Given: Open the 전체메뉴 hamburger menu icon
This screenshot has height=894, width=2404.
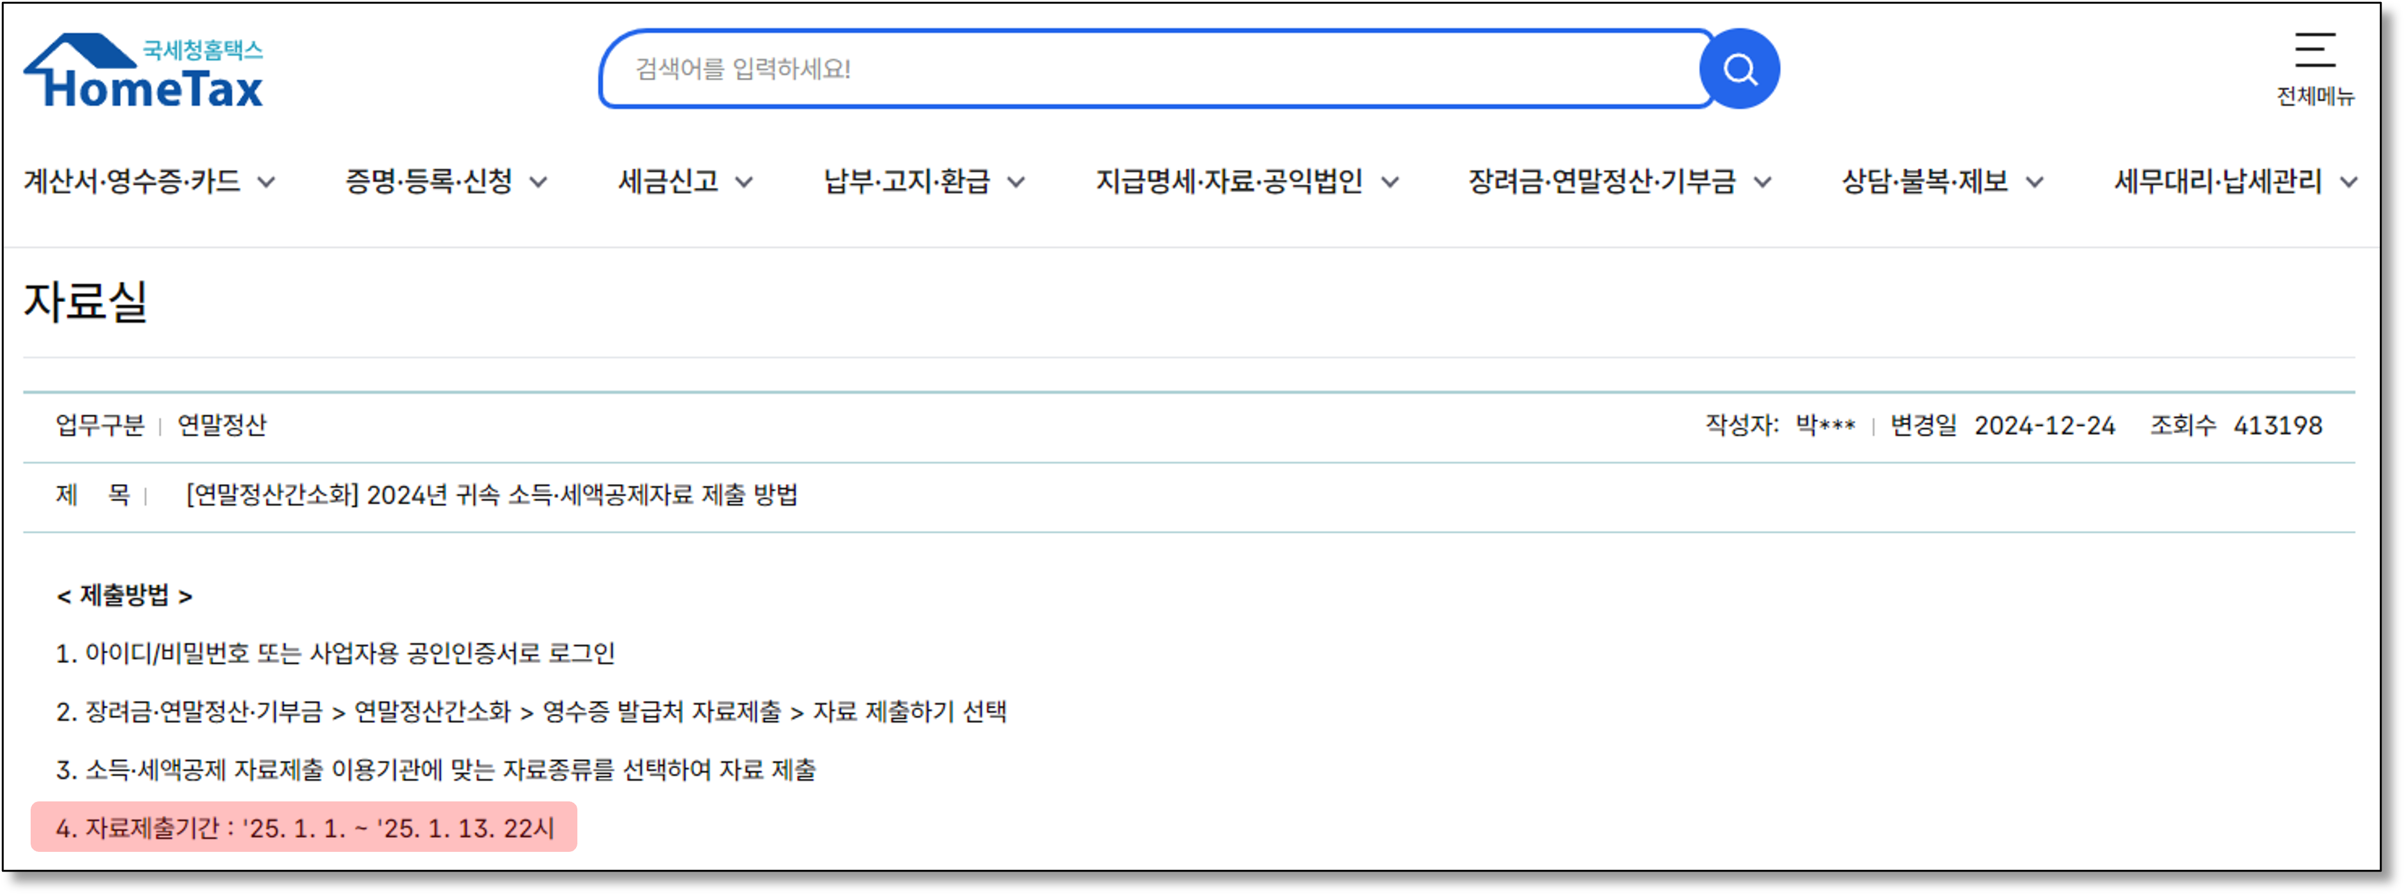Looking at the screenshot, I should (2315, 51).
